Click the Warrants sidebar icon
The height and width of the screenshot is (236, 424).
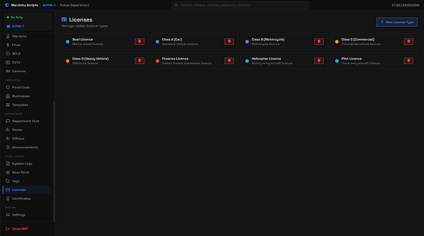pyautogui.click(x=8, y=36)
